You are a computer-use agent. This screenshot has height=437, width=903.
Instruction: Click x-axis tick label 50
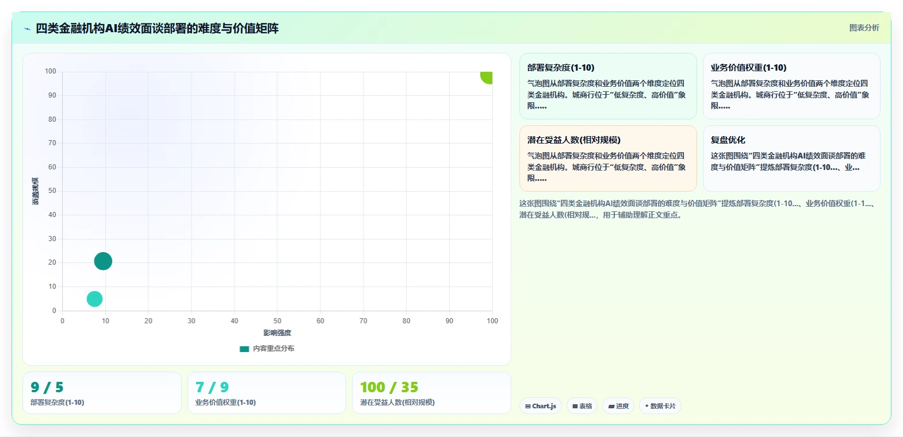coord(277,321)
